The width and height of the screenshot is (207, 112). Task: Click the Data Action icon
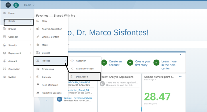pos(72,77)
